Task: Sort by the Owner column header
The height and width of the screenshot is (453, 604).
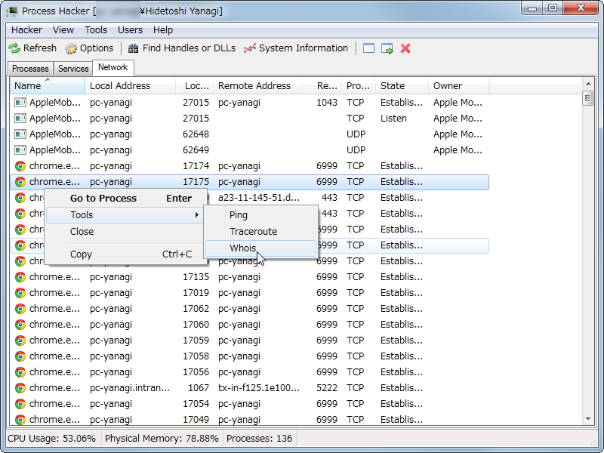Action: click(x=459, y=85)
